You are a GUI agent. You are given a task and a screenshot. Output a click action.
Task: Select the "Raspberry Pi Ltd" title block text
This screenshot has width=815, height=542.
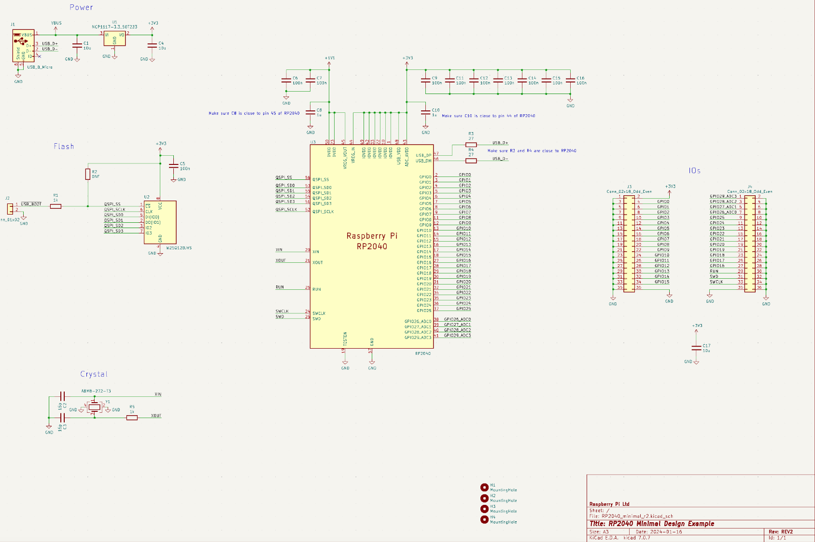tap(609, 504)
